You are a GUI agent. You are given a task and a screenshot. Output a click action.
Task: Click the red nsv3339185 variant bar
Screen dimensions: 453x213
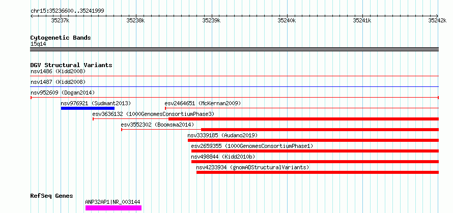(313, 140)
